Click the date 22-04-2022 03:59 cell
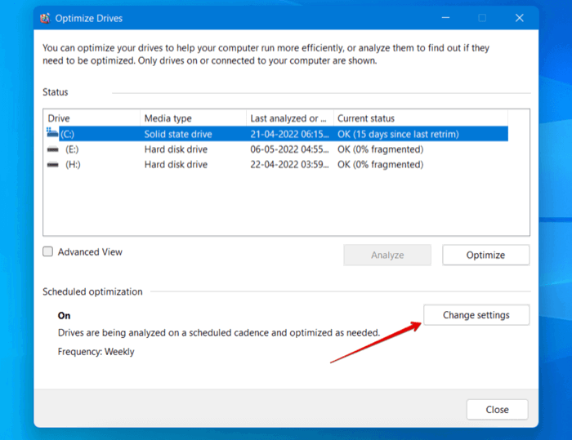The height and width of the screenshot is (440, 572). point(289,164)
